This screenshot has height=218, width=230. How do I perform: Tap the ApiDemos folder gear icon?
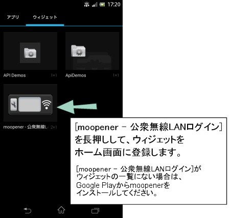point(78,51)
